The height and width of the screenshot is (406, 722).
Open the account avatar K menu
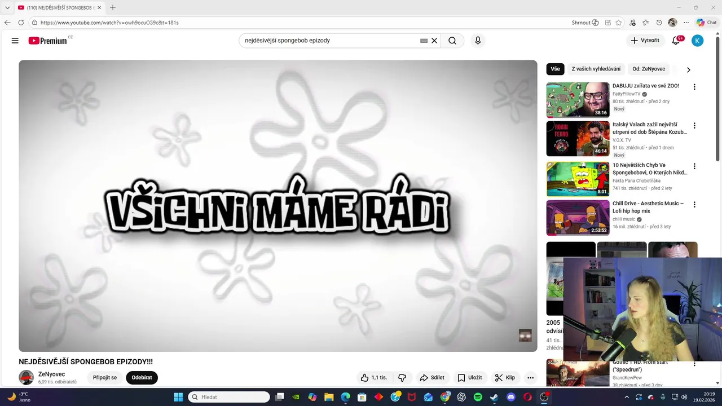(x=698, y=41)
